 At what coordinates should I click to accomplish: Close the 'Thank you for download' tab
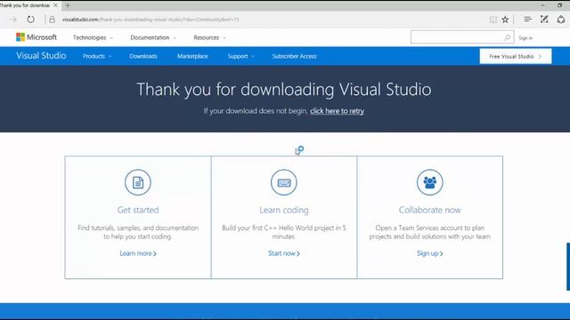tap(55, 5)
